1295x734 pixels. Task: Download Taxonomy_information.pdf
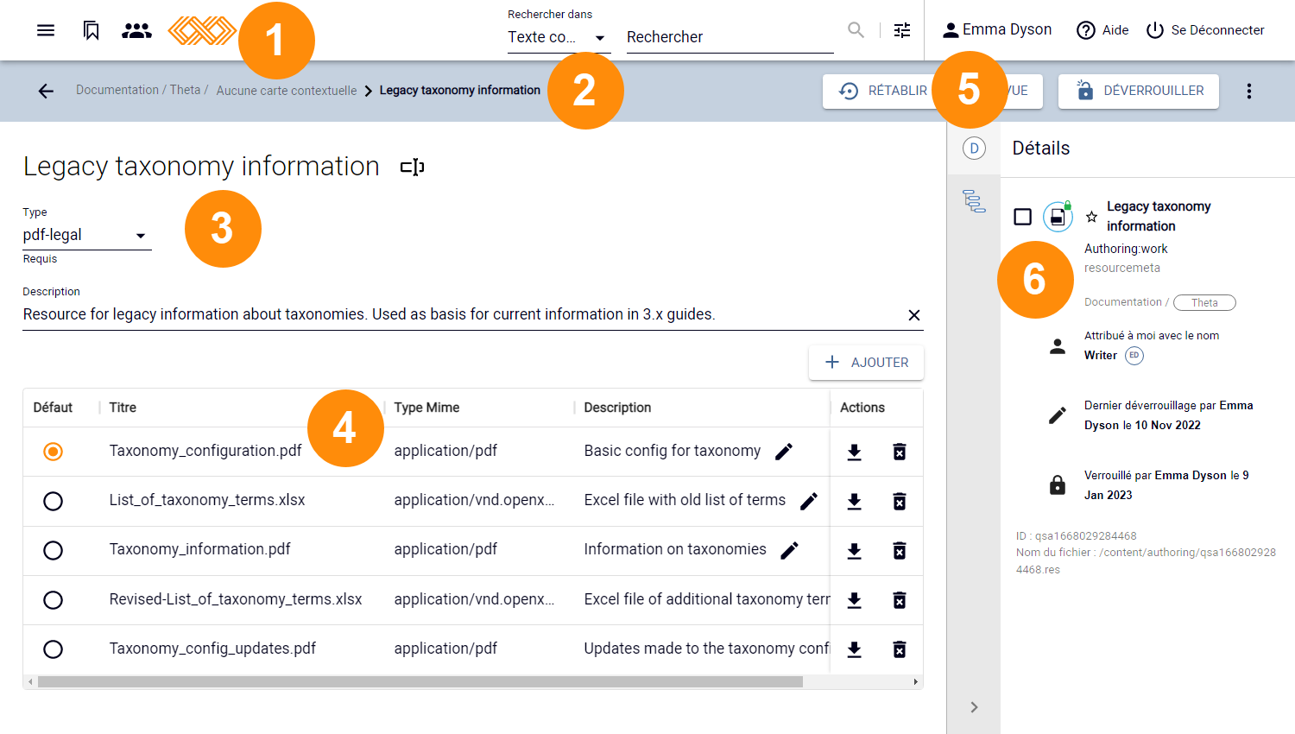(x=854, y=550)
